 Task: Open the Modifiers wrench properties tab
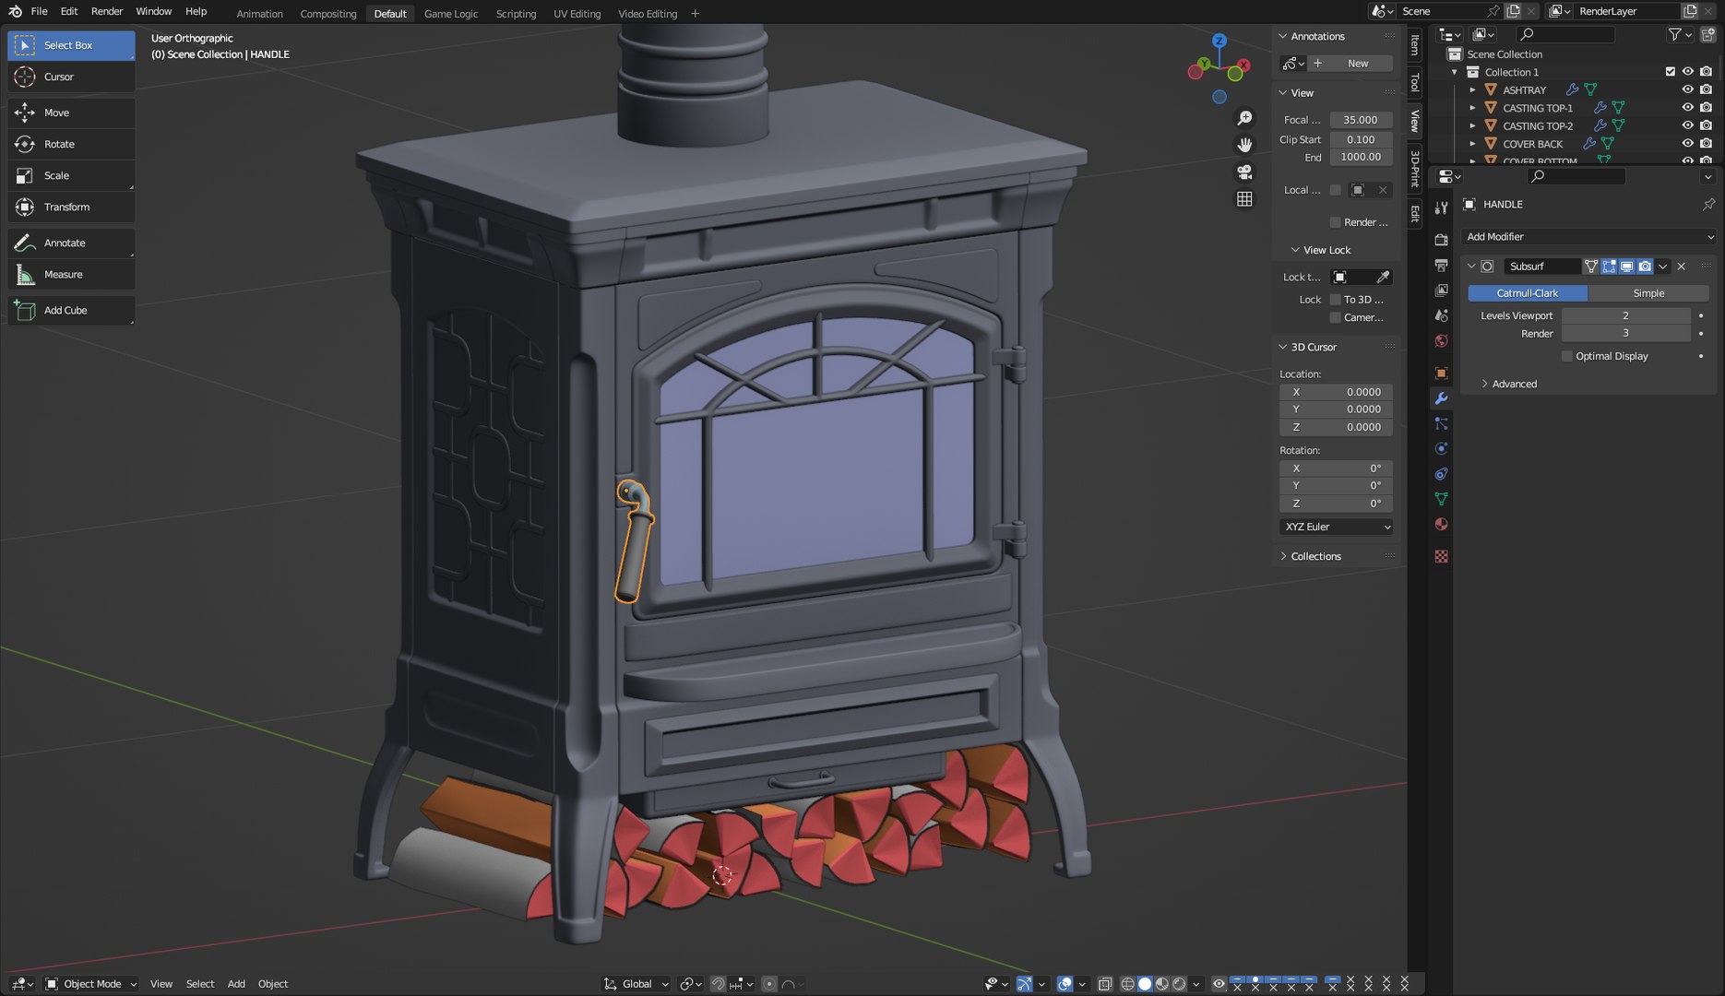1441,398
